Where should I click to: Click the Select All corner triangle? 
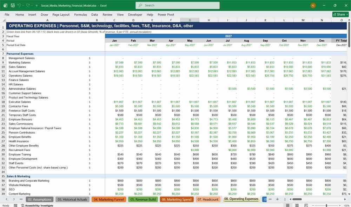[4, 20]
